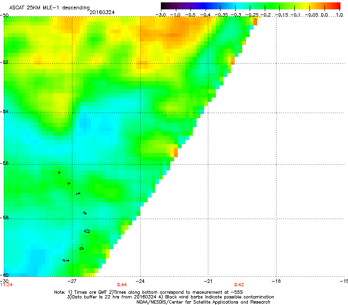The image size is (348, 305).
Task: Click the -21 longitude axis label
Action: click(208, 281)
